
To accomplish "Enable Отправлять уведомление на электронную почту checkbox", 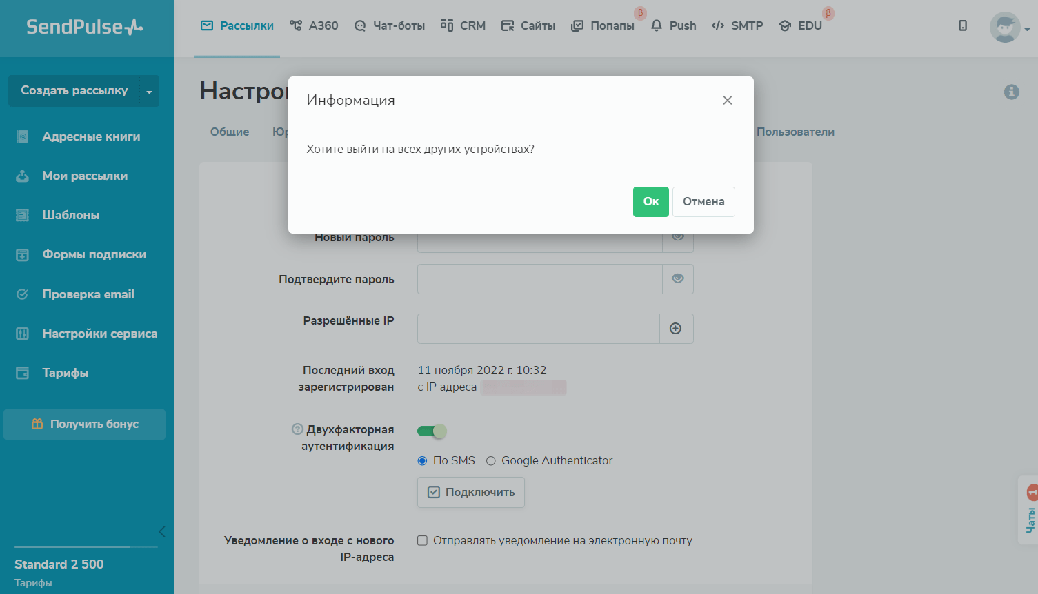I will (x=422, y=541).
